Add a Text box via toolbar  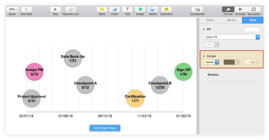click(127, 9)
